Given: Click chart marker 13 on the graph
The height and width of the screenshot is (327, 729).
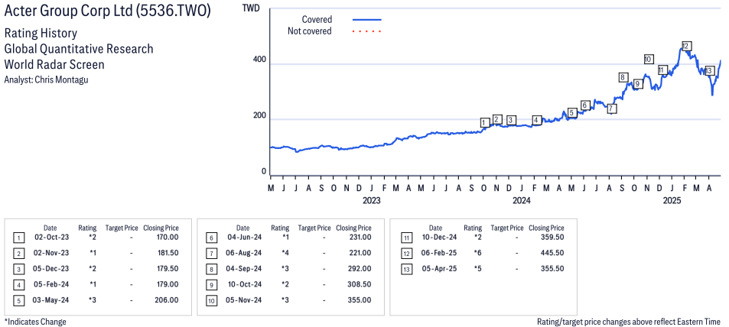Looking at the screenshot, I should coord(709,71).
